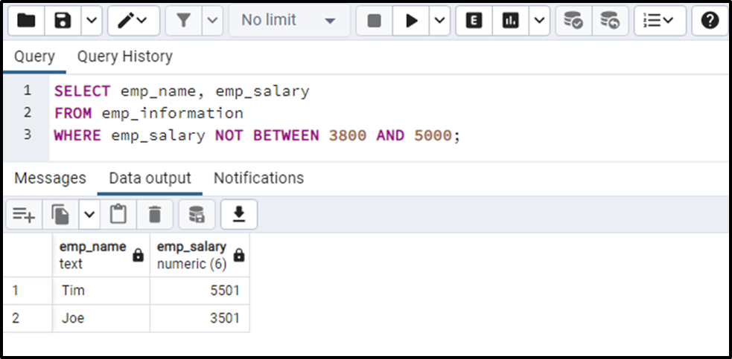Delete the selected result row
This screenshot has width=732, height=359.
[x=155, y=215]
